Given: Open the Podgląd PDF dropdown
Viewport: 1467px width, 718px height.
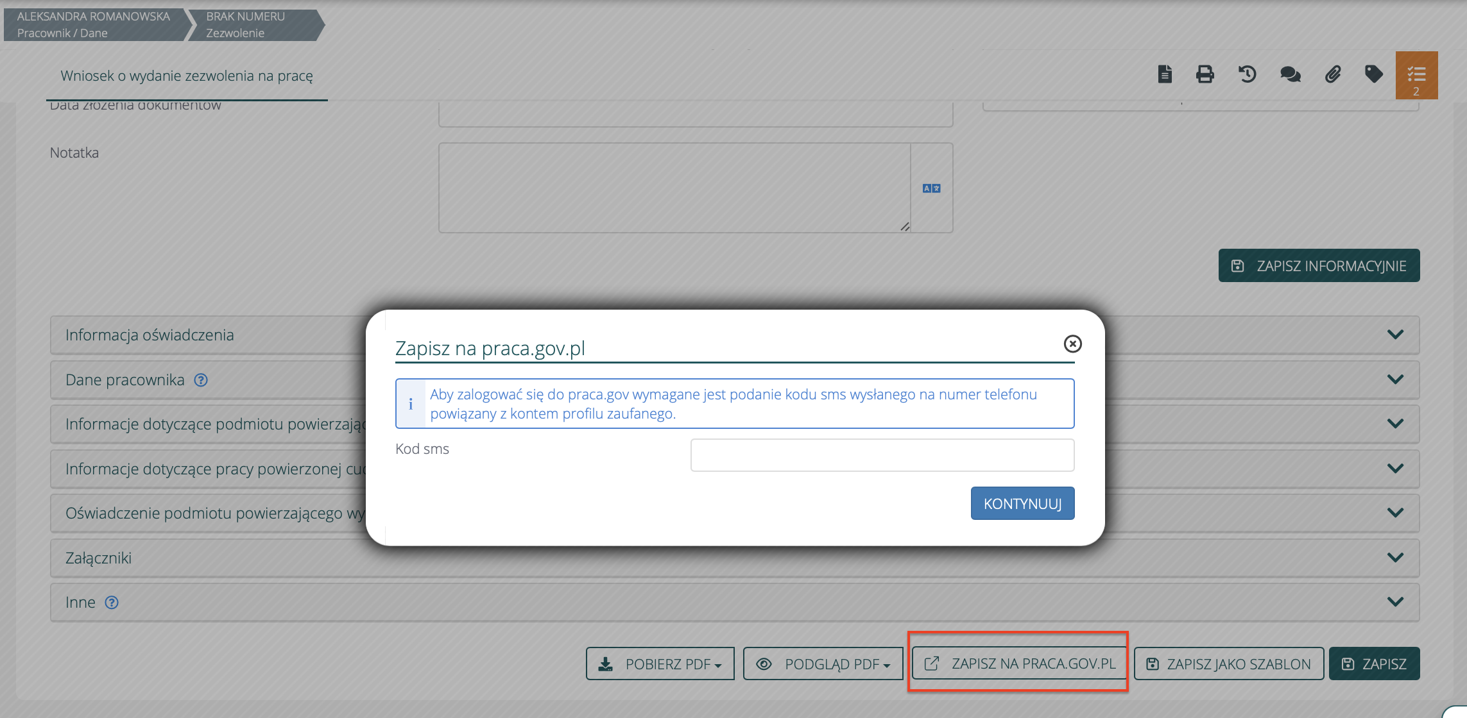Looking at the screenshot, I should pyautogui.click(x=823, y=664).
